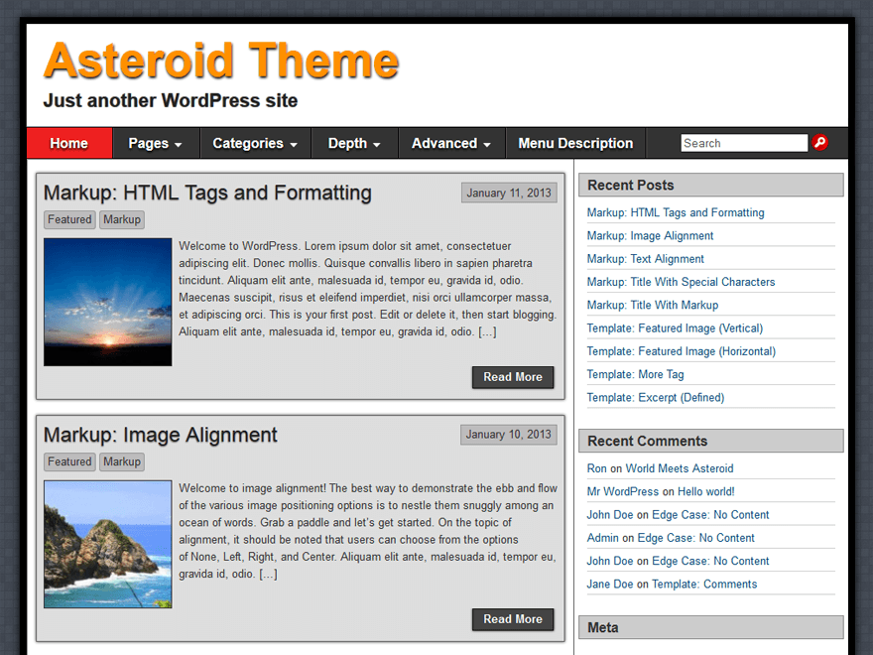
Task: Open Admin's Edge Case: No Content comment
Action: [696, 538]
